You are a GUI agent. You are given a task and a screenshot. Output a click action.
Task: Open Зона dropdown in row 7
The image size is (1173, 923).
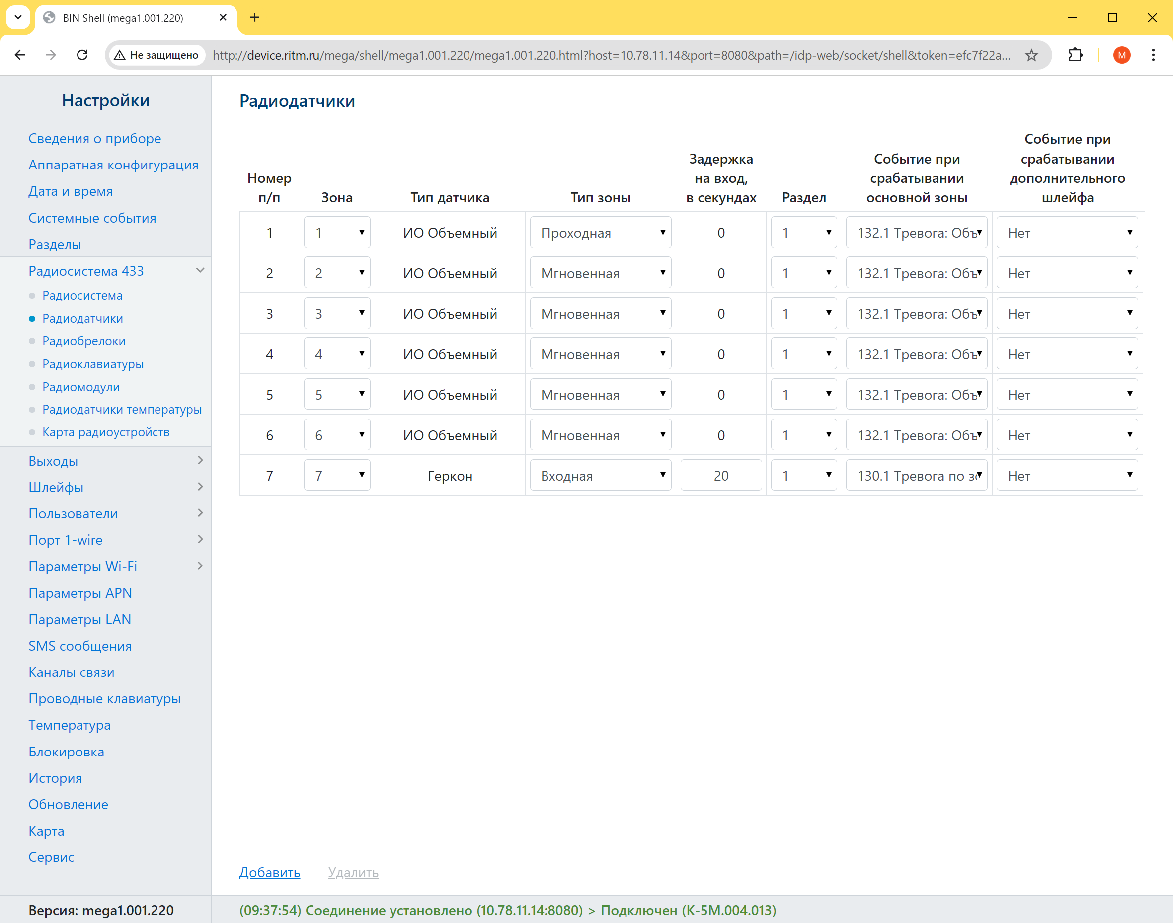(x=337, y=476)
